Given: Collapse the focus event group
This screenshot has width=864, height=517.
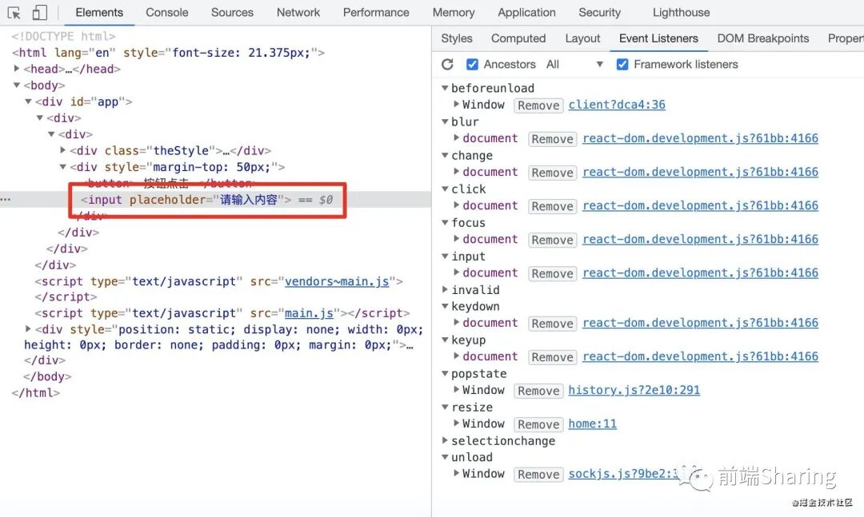Looking at the screenshot, I should pos(445,222).
